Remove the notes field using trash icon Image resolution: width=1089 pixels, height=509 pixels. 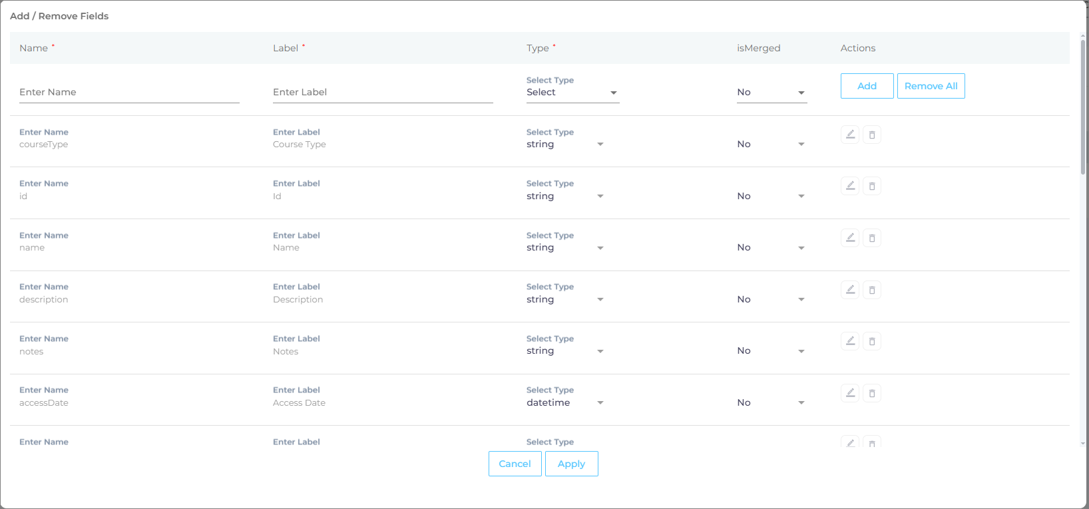[x=872, y=341]
